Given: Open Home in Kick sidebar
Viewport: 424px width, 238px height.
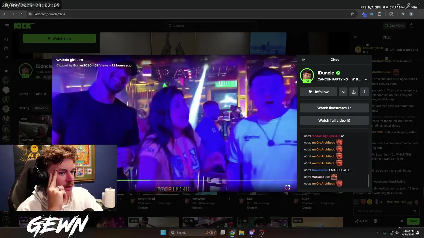Looking at the screenshot, I should [6, 39].
